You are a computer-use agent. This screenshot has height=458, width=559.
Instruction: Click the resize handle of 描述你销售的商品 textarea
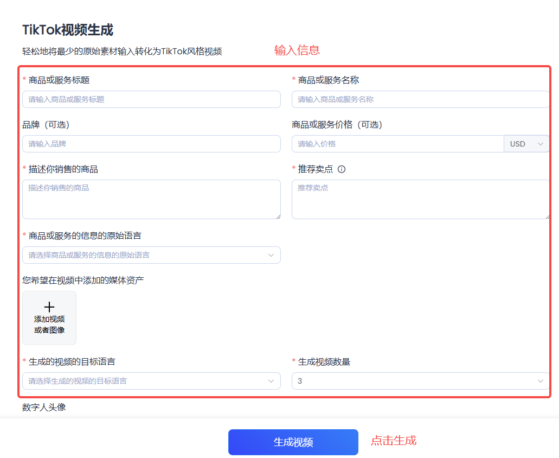(x=277, y=215)
